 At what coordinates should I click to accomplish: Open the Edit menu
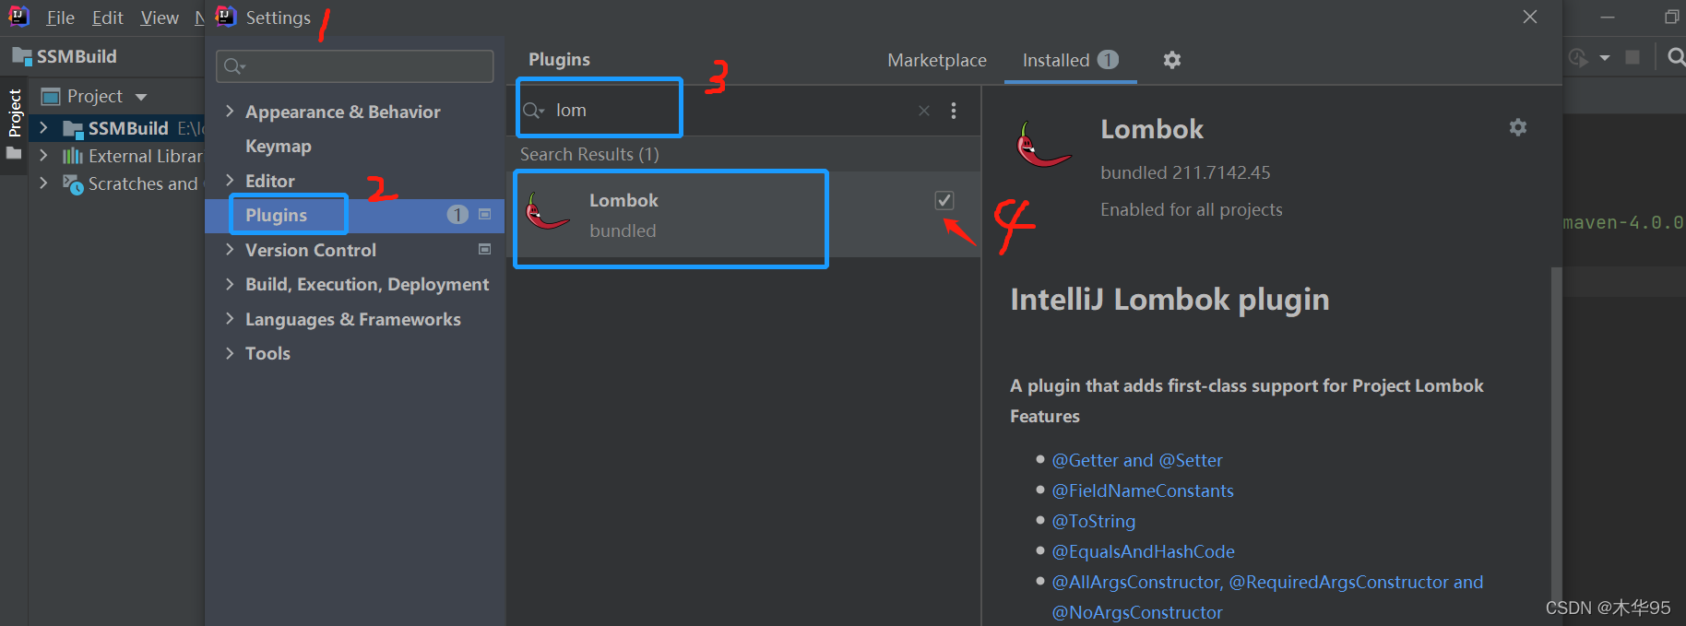click(108, 18)
